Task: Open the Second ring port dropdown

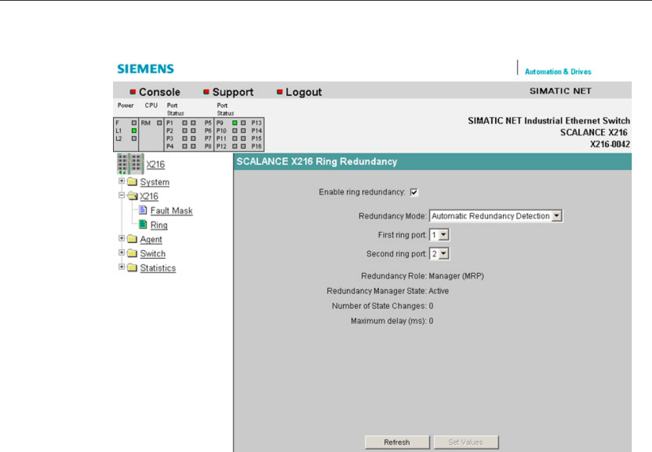Action: pos(439,253)
